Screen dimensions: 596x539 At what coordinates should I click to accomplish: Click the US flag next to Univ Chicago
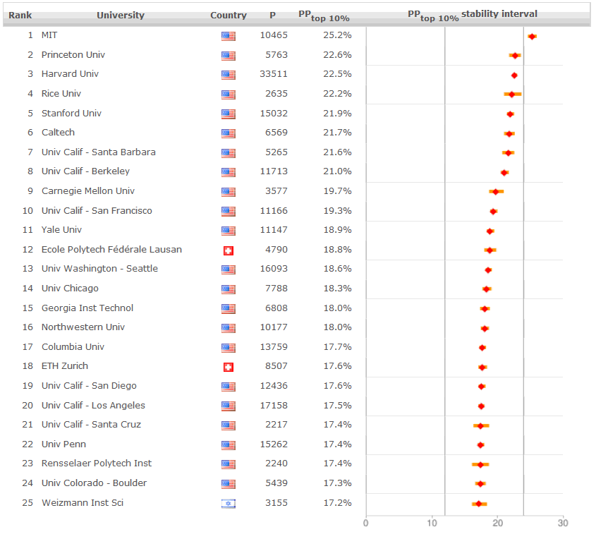tap(228, 289)
